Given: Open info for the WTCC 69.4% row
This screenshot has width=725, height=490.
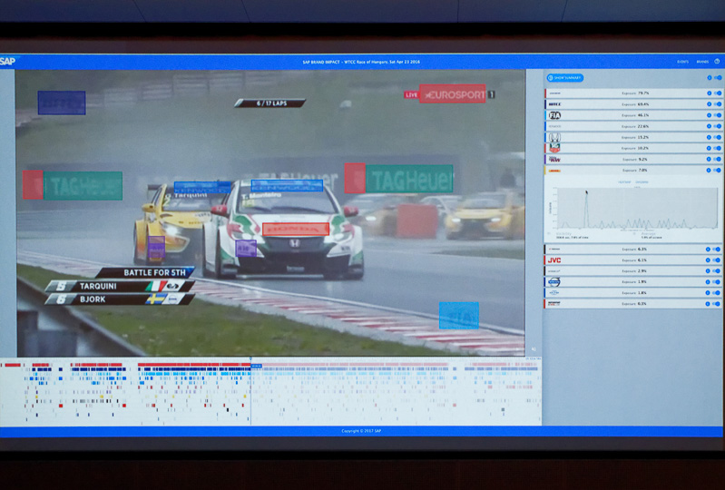Looking at the screenshot, I should (x=709, y=104).
